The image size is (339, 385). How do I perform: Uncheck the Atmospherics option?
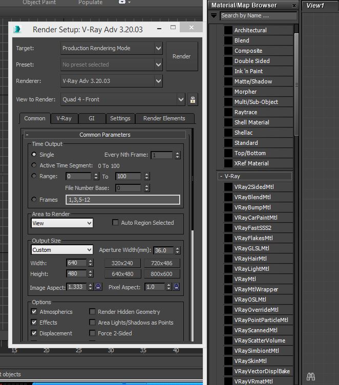34,311
